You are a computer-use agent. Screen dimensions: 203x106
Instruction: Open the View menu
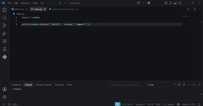pos(35,3)
